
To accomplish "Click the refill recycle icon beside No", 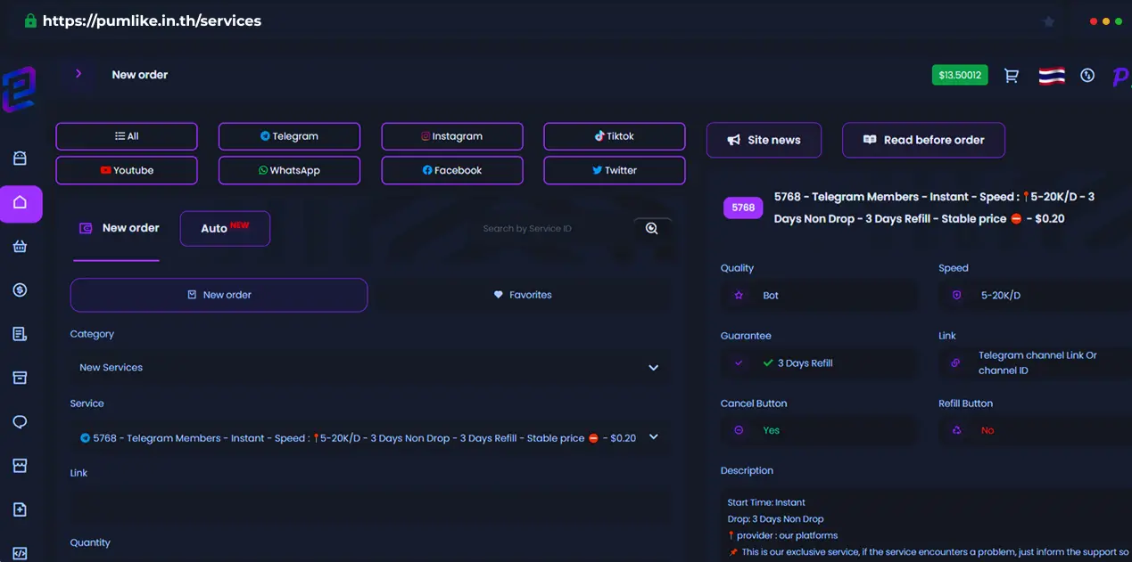I will [x=956, y=430].
